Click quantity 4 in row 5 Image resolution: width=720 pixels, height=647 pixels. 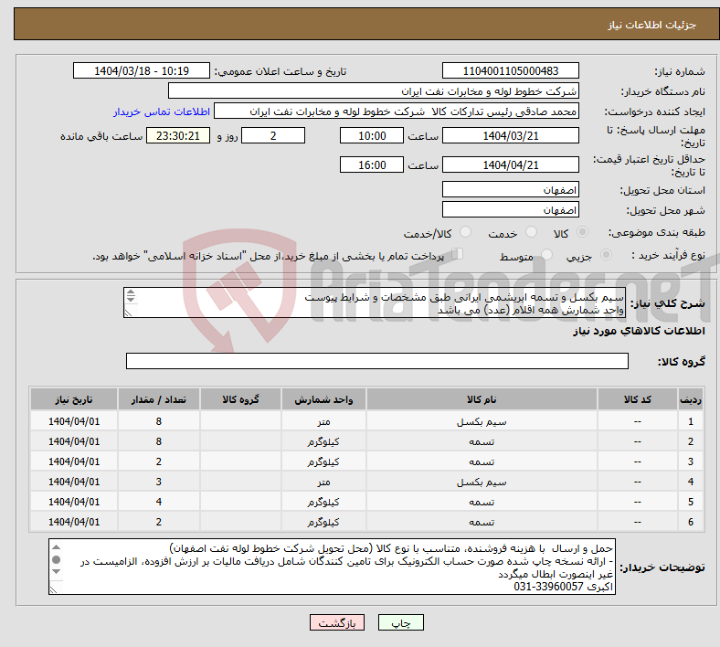point(158,502)
